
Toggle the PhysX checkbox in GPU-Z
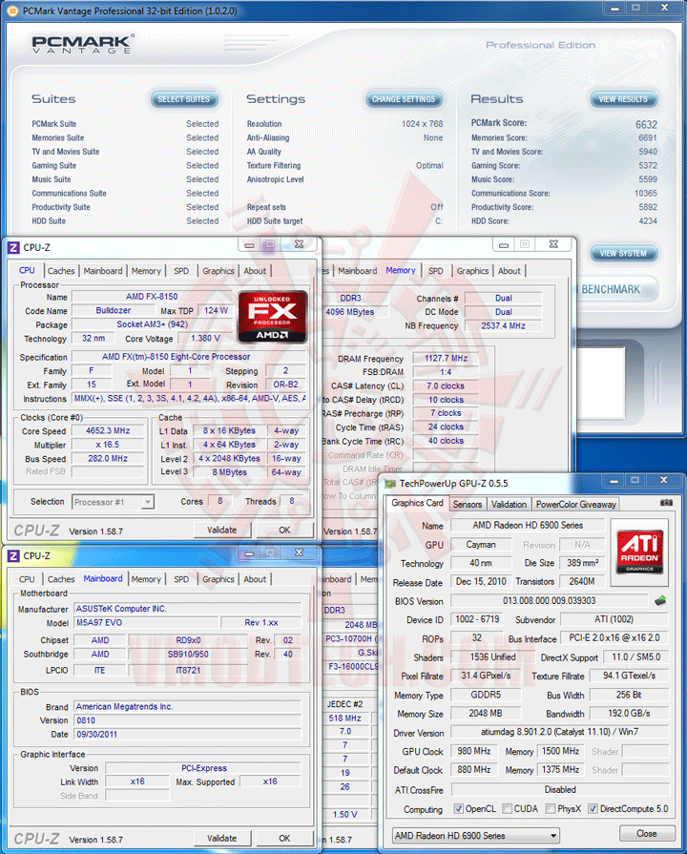click(551, 809)
